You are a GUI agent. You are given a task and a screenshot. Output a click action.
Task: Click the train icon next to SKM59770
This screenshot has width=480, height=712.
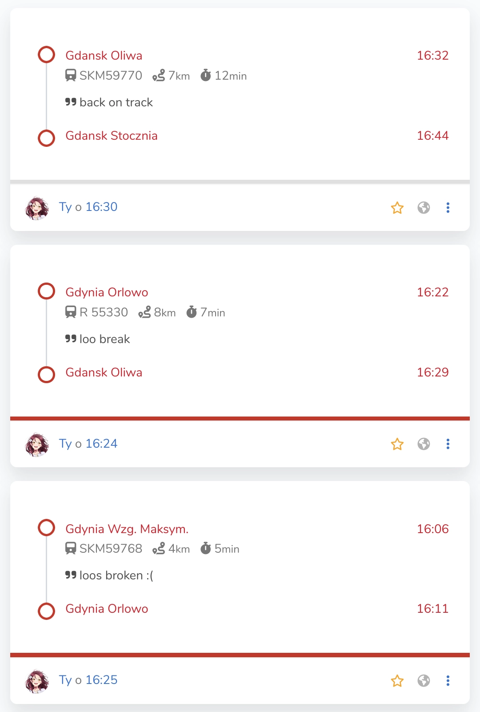click(x=71, y=76)
